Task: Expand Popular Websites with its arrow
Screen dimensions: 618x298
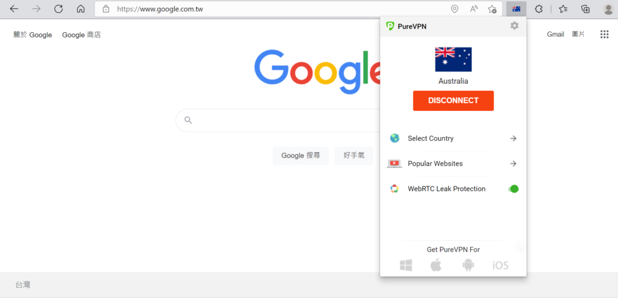Action: (x=513, y=163)
